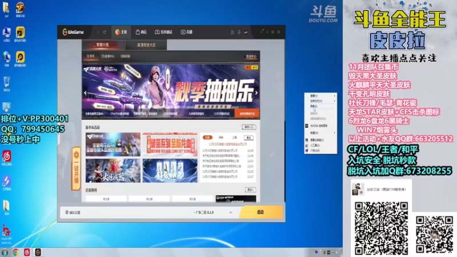Go back using WeGame's back arrow
Viewport: 457px width, 257px height.
tap(98, 32)
